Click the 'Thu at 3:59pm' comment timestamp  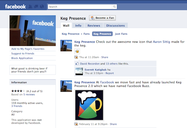94,73
